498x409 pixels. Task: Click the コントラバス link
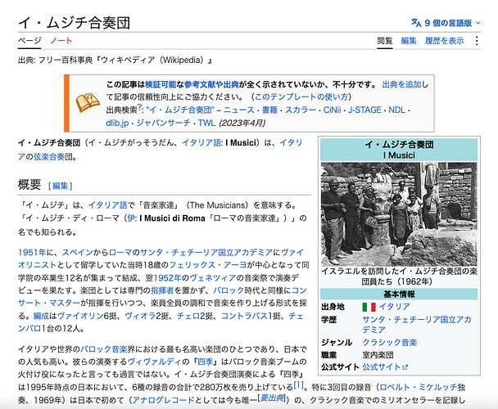point(244,316)
